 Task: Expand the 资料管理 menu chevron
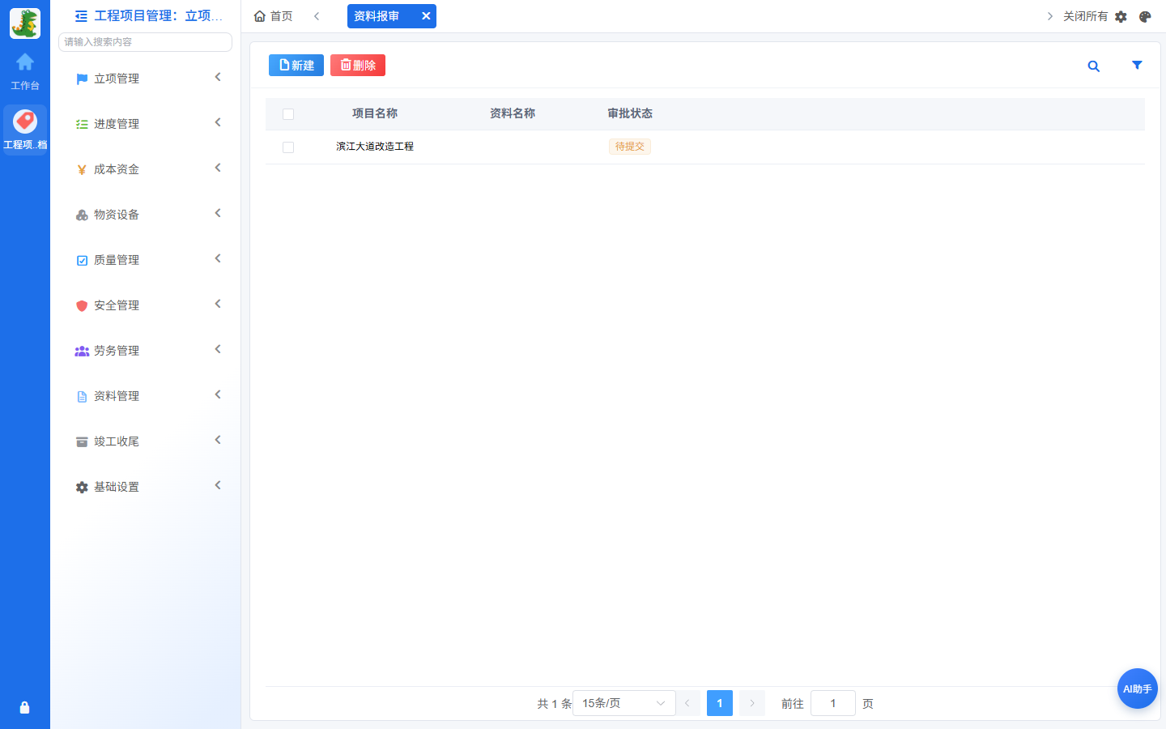[218, 395]
